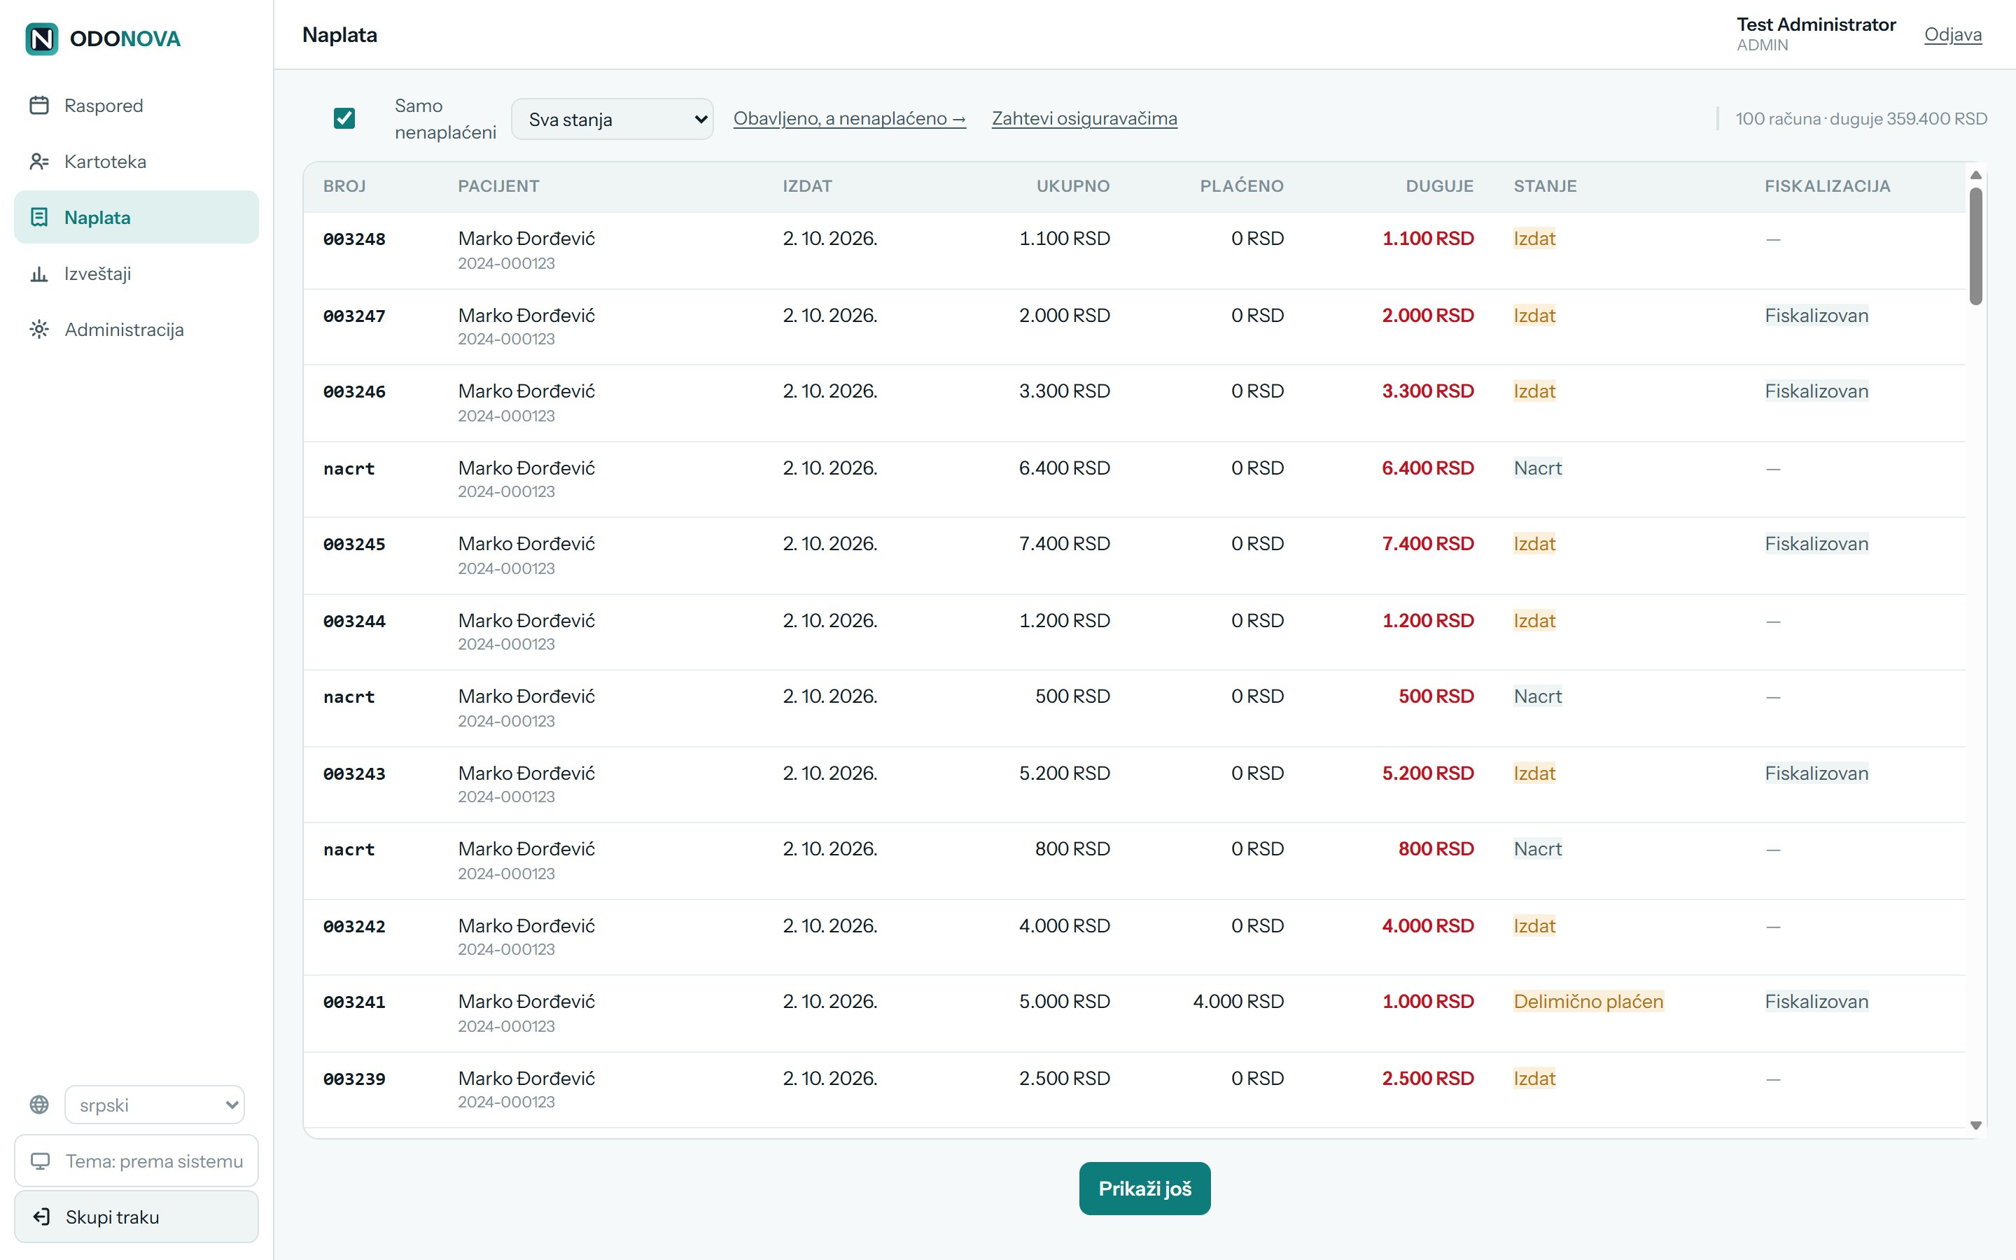Open Raspored calendar icon in sidebar
Image resolution: width=2016 pixels, height=1260 pixels.
point(39,105)
